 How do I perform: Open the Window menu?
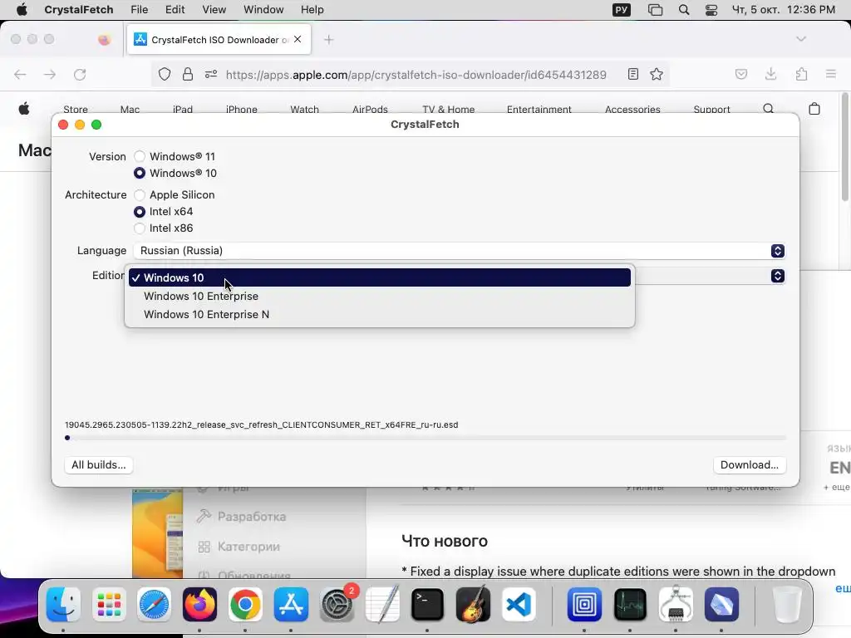[263, 10]
